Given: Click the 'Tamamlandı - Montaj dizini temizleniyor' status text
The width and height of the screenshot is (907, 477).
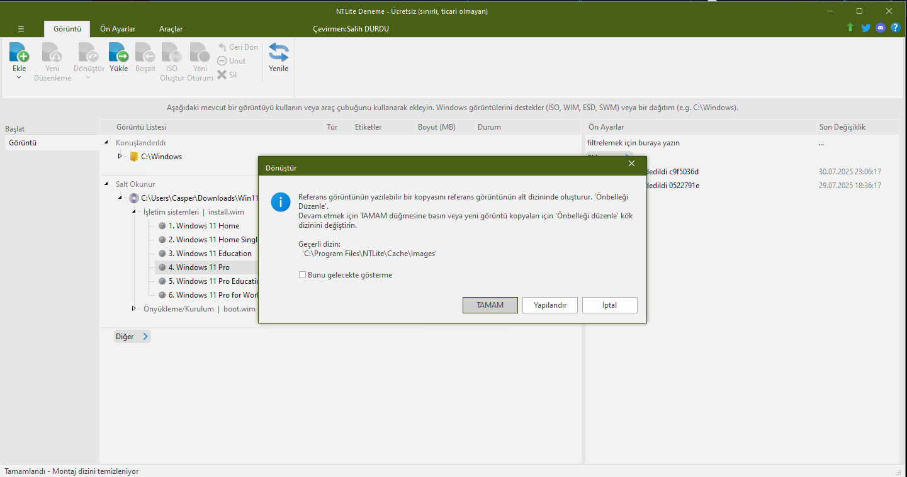Looking at the screenshot, I should click(71, 471).
